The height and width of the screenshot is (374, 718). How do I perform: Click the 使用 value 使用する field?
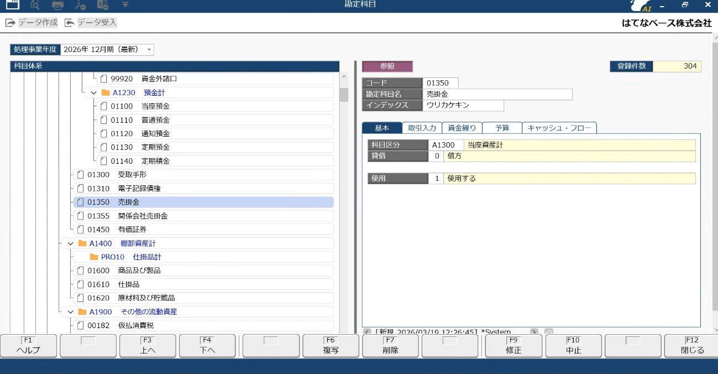[x=569, y=179]
